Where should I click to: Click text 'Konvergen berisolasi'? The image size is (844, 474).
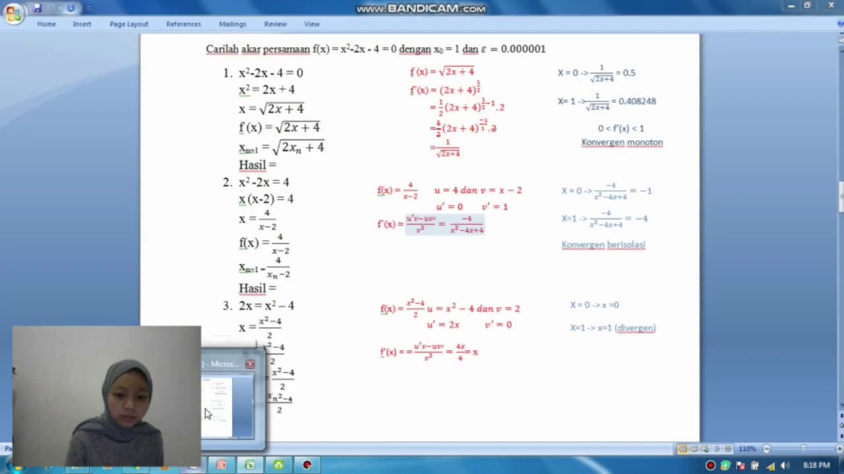603,245
